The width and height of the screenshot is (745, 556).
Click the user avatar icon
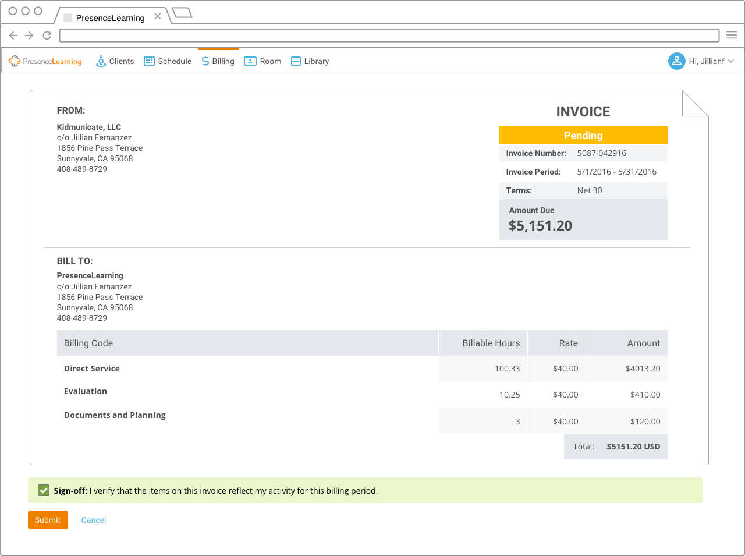point(677,61)
